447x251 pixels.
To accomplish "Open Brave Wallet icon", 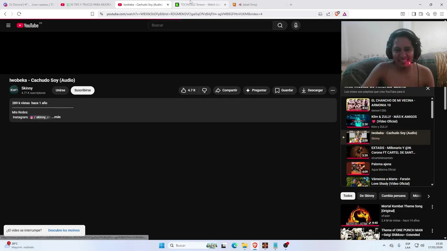I will point(421,14).
